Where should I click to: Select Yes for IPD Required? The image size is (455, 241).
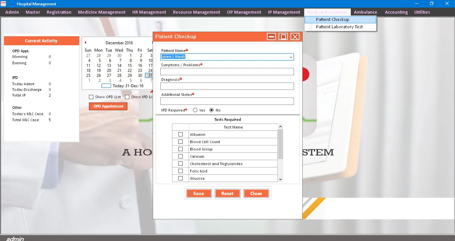pyautogui.click(x=195, y=110)
